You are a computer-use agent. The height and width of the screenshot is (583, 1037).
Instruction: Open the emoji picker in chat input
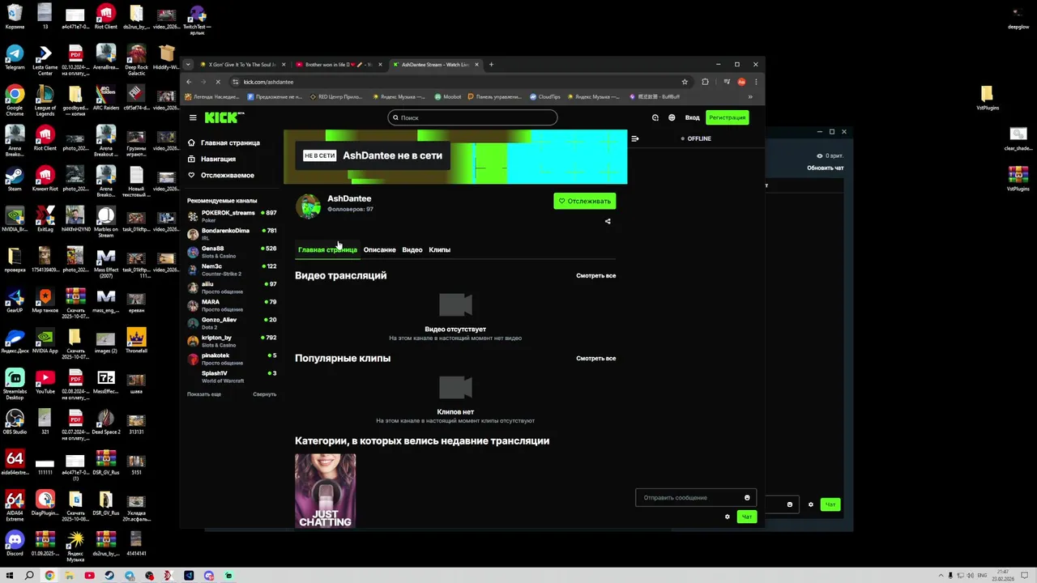click(x=747, y=497)
